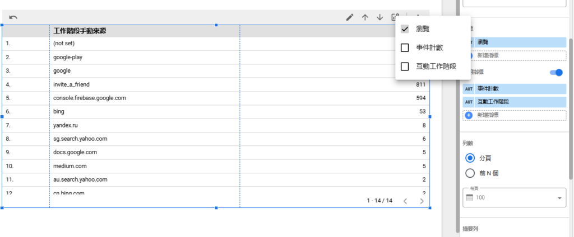
Task: Go to the next table page arrow
Action: point(422,201)
